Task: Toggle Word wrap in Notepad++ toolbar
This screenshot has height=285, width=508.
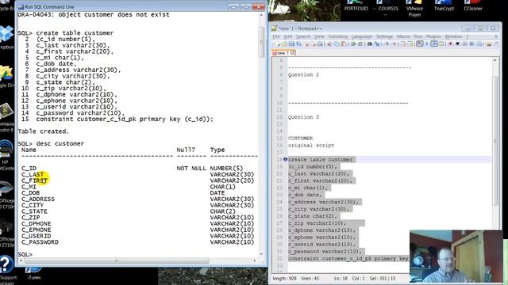Action: (420, 44)
